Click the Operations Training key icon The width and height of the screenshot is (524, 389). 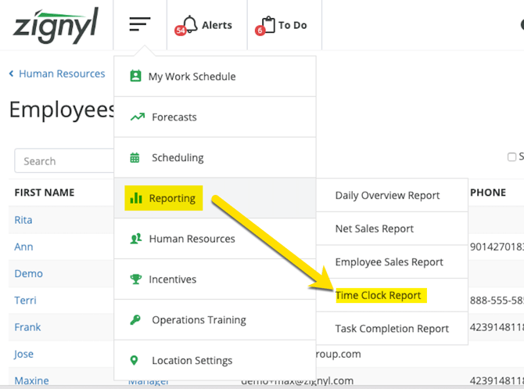[x=135, y=320]
